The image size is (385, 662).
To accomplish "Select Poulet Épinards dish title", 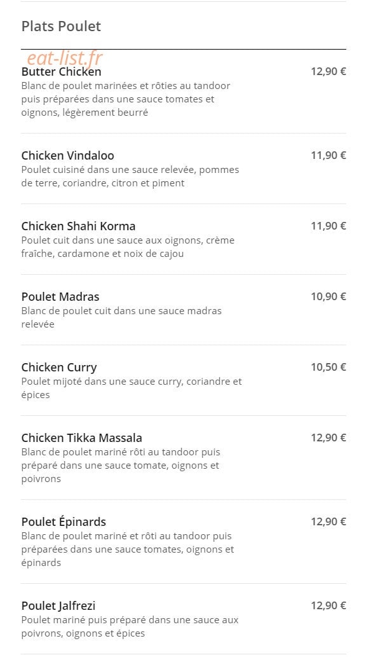I will pos(64,522).
